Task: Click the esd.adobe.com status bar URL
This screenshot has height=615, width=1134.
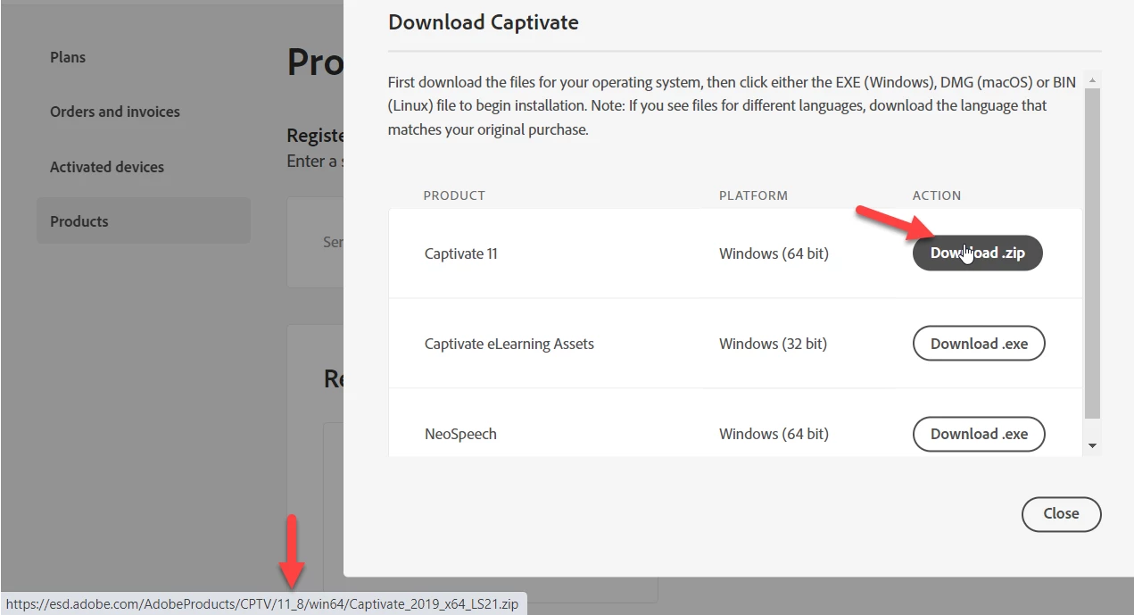Action: (x=262, y=603)
